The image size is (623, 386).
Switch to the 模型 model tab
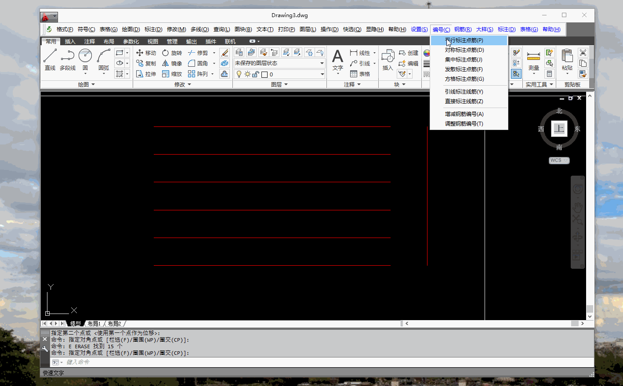(76, 324)
